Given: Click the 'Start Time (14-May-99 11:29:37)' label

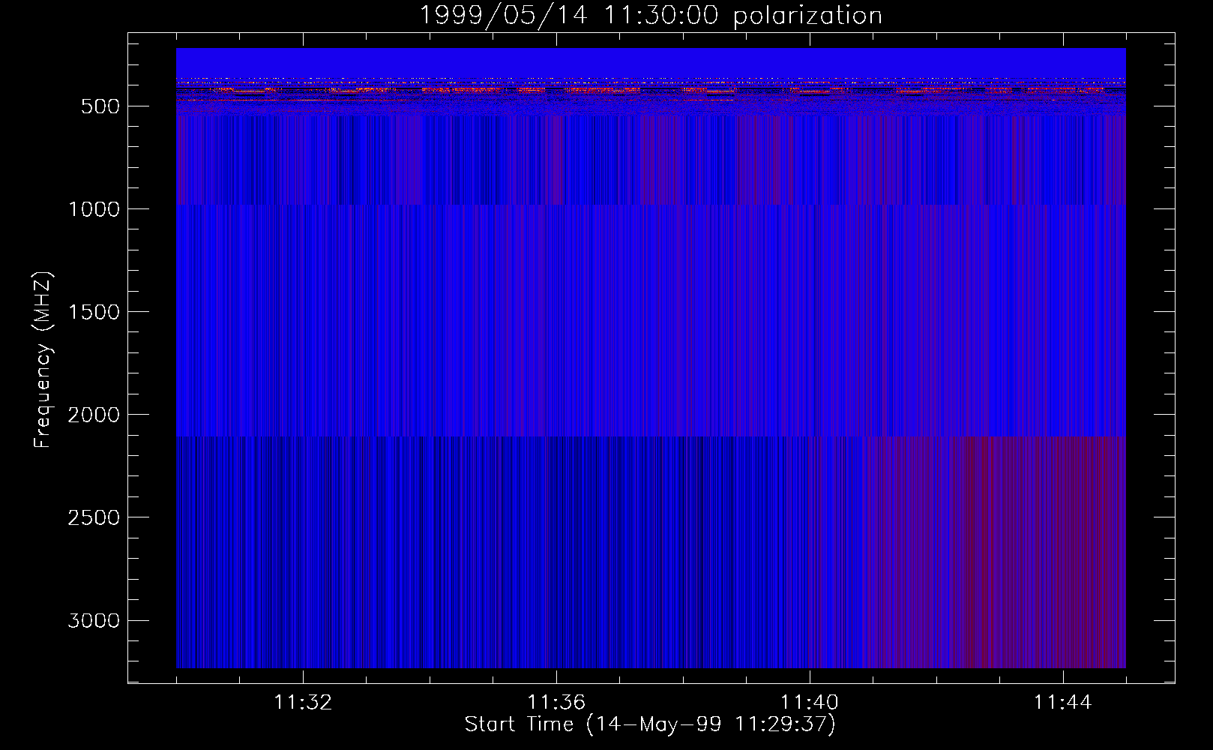Looking at the screenshot, I should point(650,724).
